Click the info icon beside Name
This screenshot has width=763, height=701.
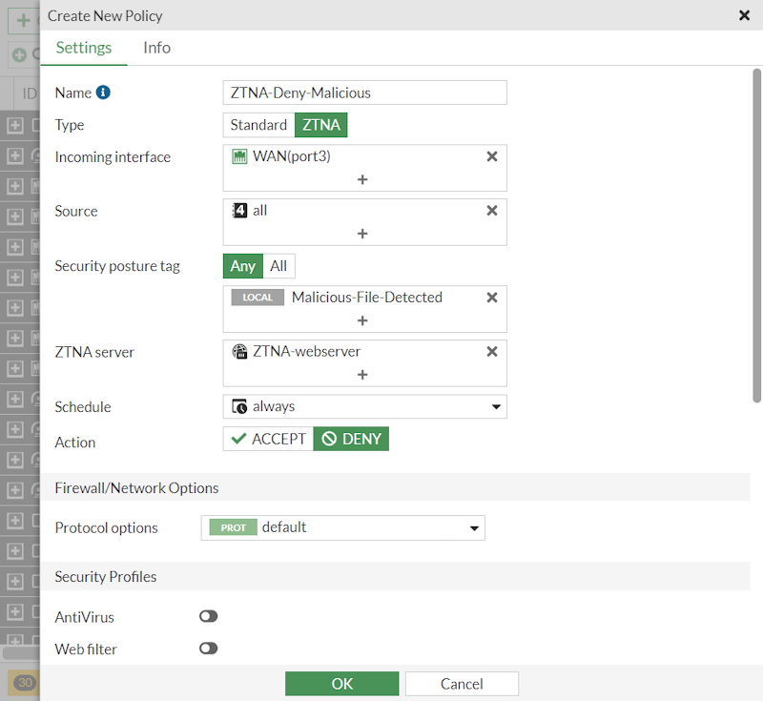104,93
